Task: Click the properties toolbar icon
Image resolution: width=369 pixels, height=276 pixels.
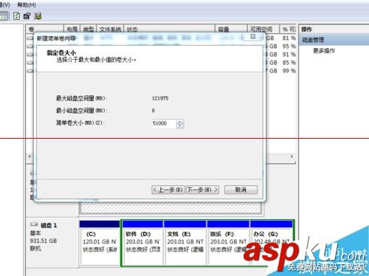Action: (x=27, y=16)
